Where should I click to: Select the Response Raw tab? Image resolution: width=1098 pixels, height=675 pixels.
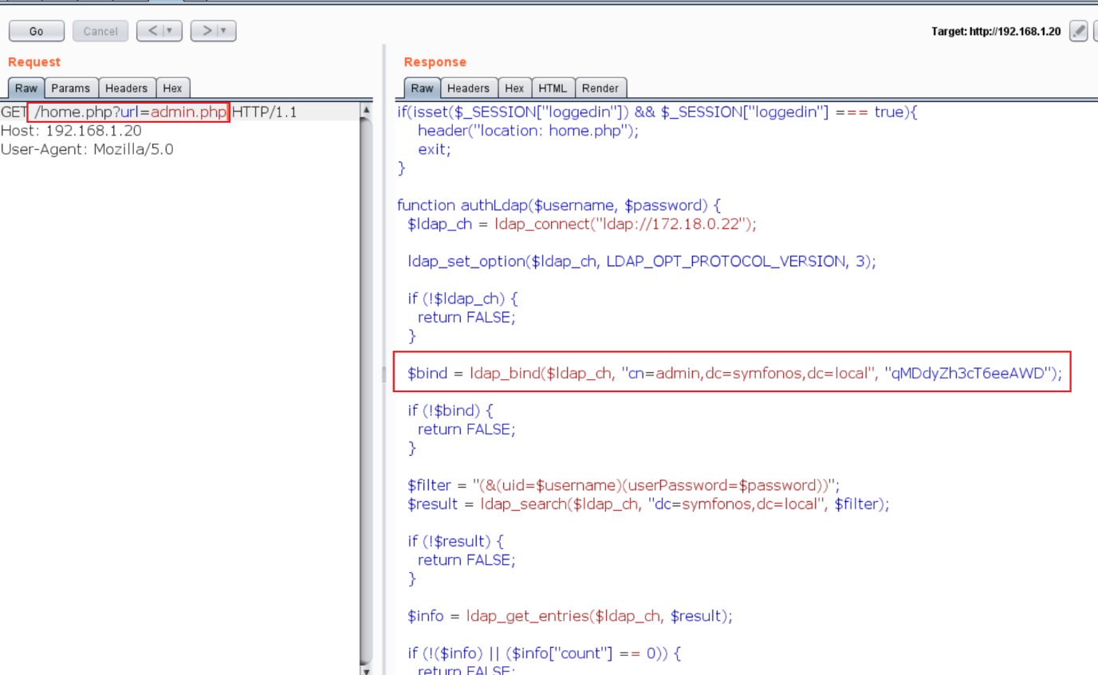coord(422,88)
